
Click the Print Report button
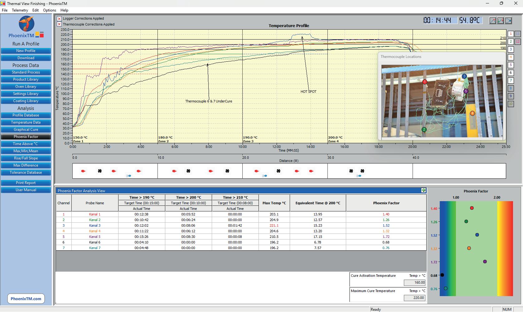26,183
